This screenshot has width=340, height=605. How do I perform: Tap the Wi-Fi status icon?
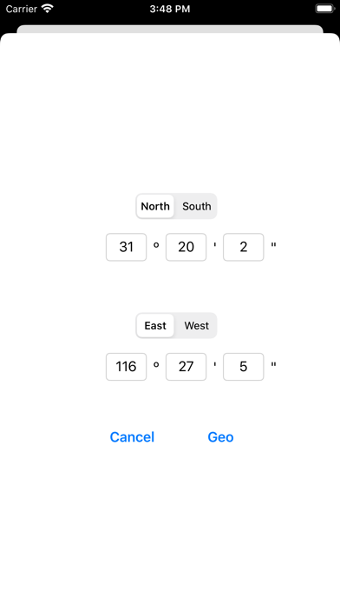coord(48,9)
